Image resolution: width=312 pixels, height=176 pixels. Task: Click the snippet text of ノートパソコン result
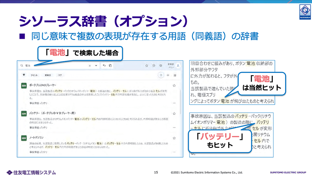(99, 145)
